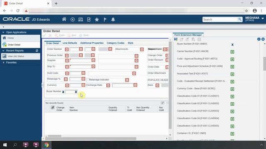Click the search magnifier icon
The width and height of the screenshot is (266, 149).
click(x=240, y=19)
